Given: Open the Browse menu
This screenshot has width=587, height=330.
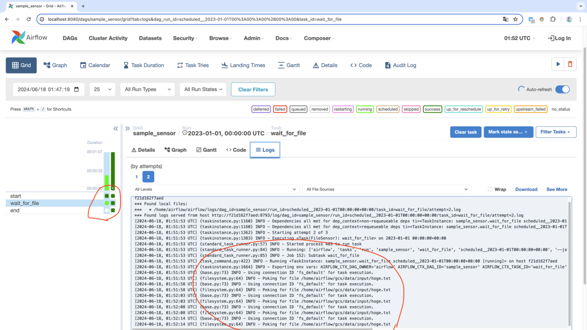Looking at the screenshot, I should point(219,38).
